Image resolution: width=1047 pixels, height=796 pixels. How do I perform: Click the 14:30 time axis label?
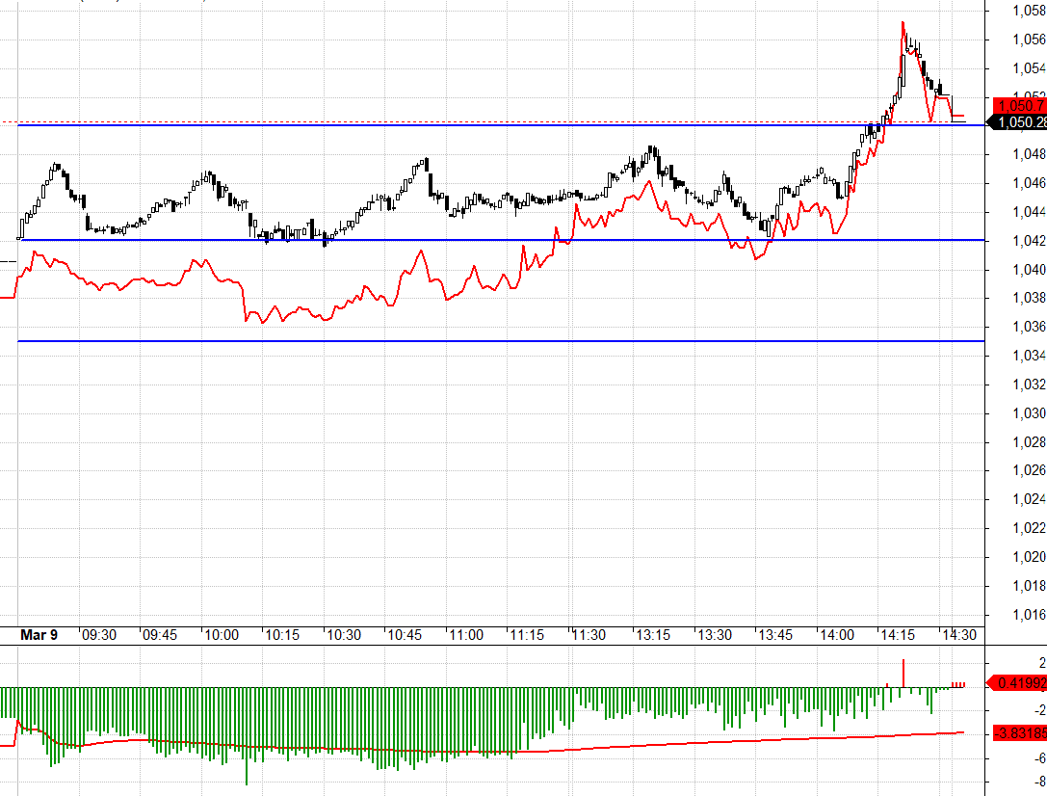[x=958, y=635]
